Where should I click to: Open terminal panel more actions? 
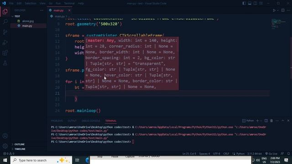[x=277, y=121]
